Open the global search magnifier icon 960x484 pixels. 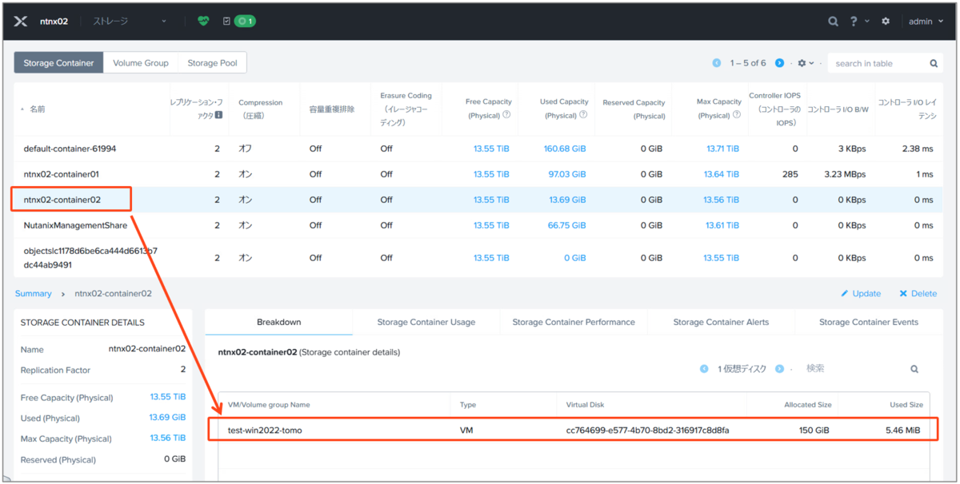[834, 22]
